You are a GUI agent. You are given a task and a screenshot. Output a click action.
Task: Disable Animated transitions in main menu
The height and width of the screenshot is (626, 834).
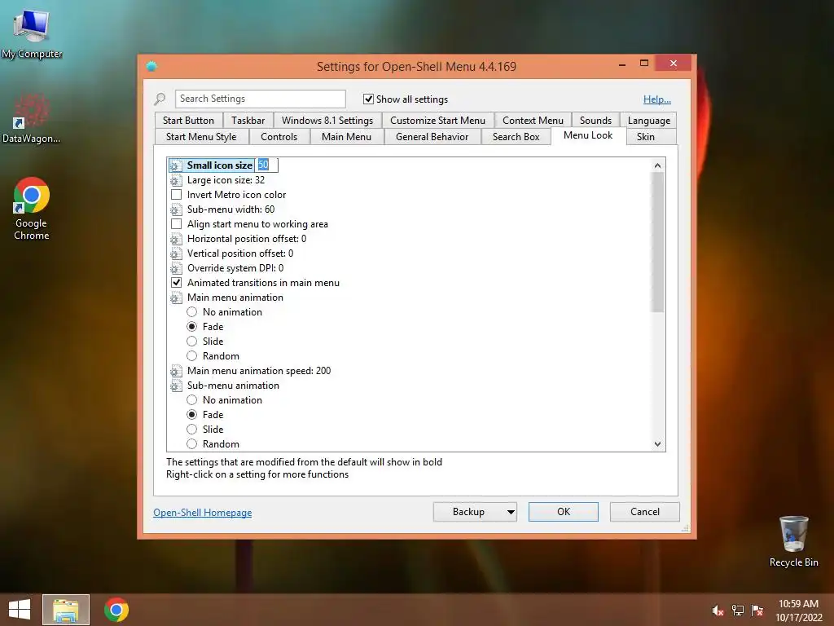[x=176, y=283]
